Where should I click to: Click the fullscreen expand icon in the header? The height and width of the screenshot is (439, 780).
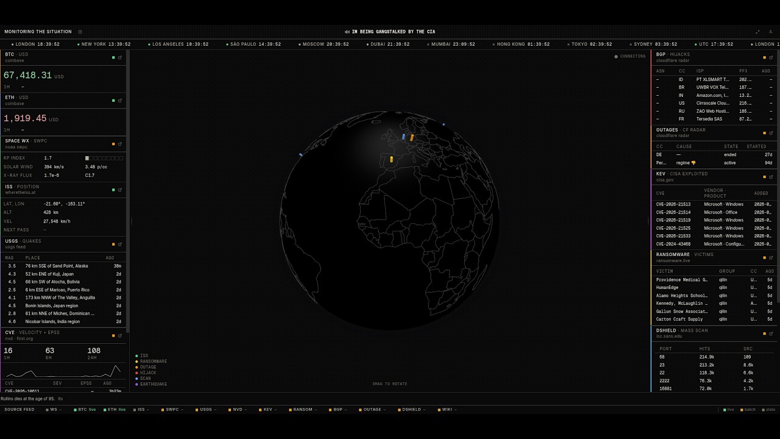click(757, 32)
